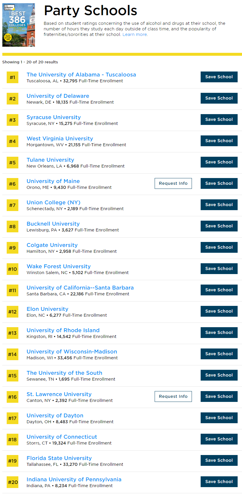
Task: Open University of Rhode Island link
Action: [63, 330]
